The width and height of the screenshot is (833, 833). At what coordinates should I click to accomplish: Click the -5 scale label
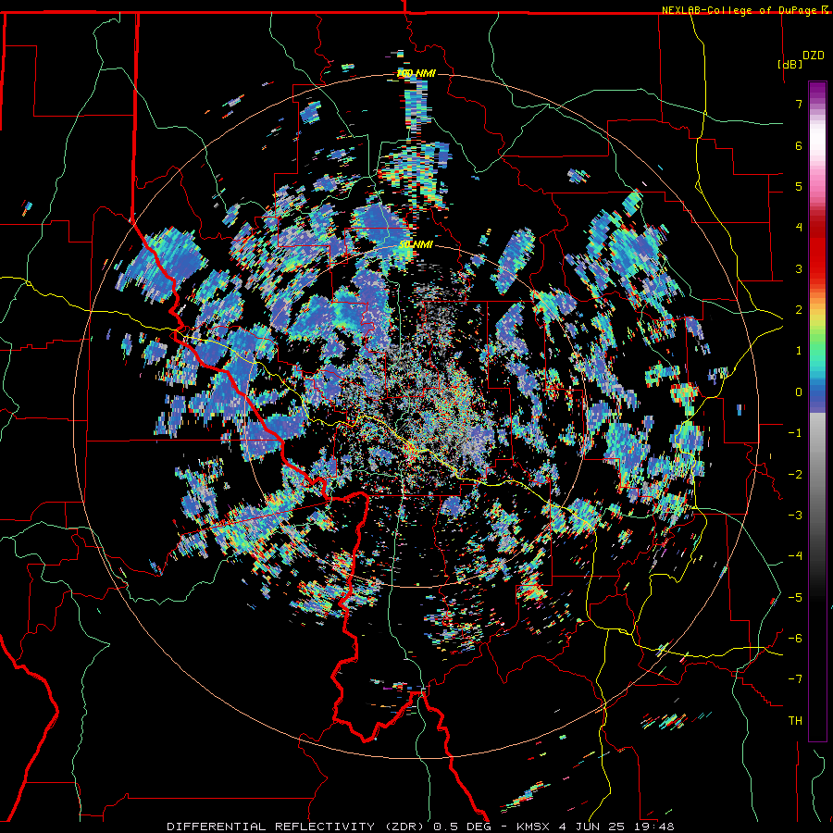click(x=795, y=598)
